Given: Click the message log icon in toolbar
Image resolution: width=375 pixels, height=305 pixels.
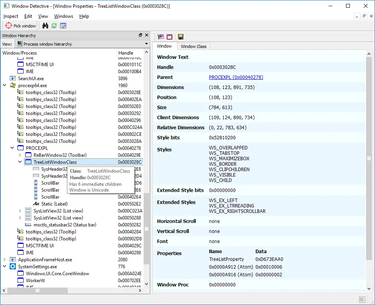Looking at the screenshot, I should tap(63, 26).
